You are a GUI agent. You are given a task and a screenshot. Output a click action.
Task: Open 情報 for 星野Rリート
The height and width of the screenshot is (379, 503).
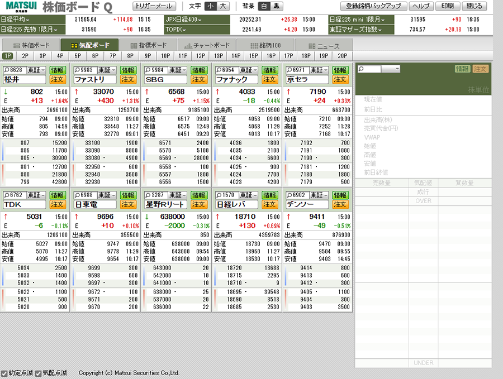pos(199,195)
